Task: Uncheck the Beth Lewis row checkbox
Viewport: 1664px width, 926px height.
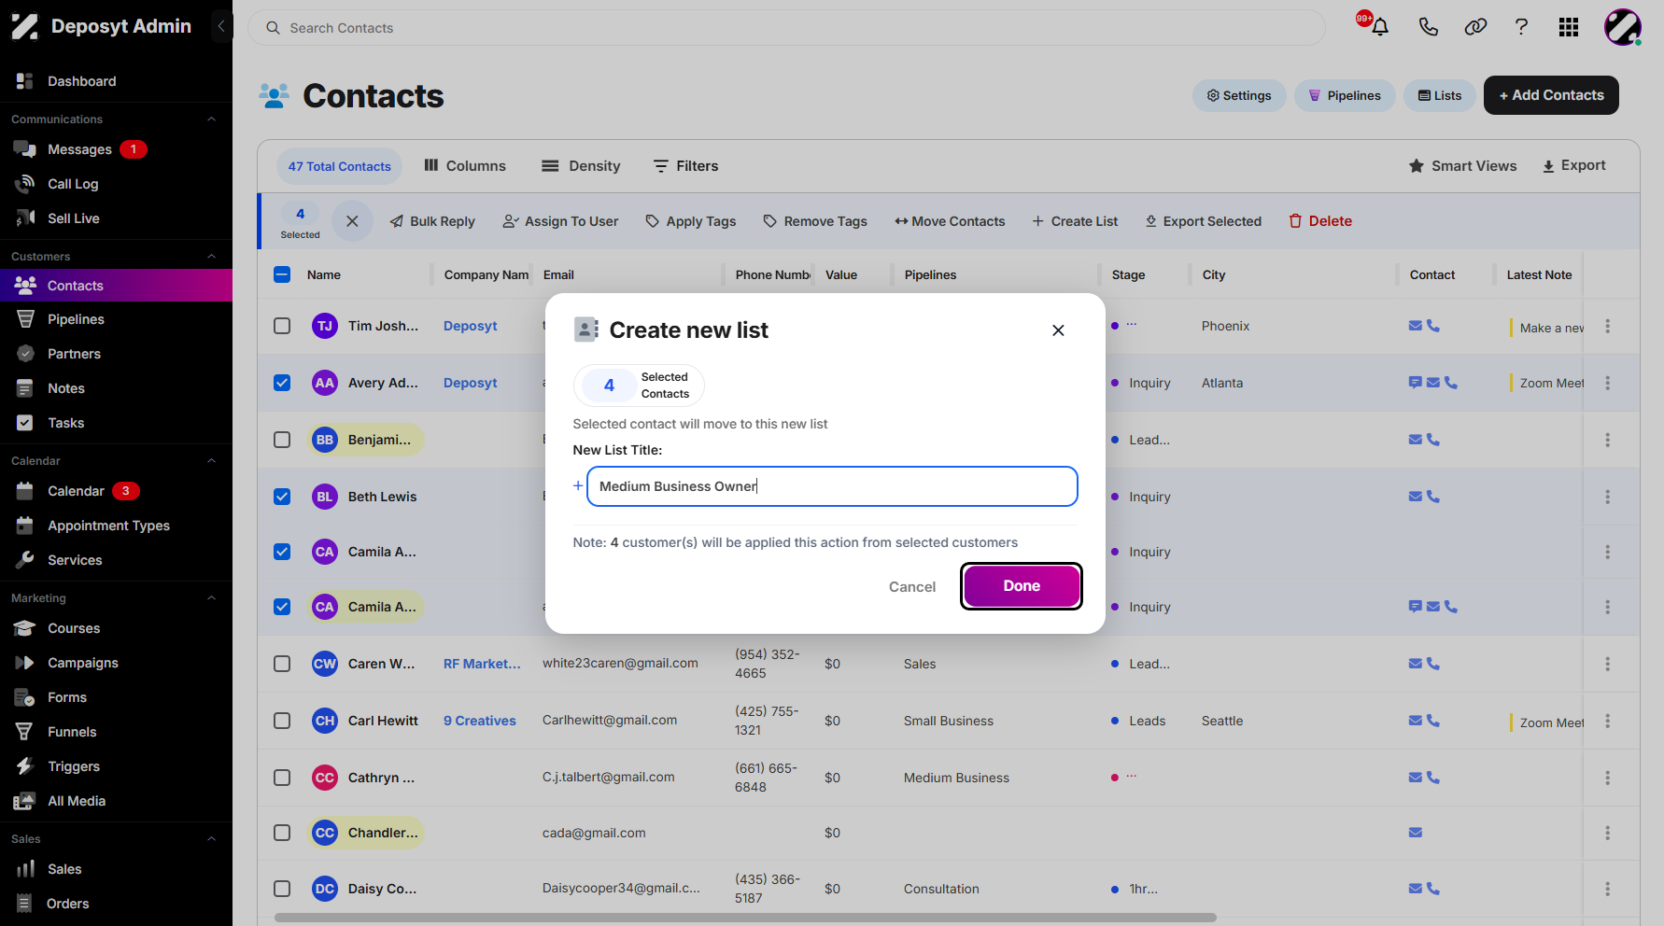Action: 282,497
